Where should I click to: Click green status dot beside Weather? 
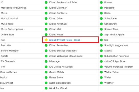pyautogui.click(x=101, y=83)
